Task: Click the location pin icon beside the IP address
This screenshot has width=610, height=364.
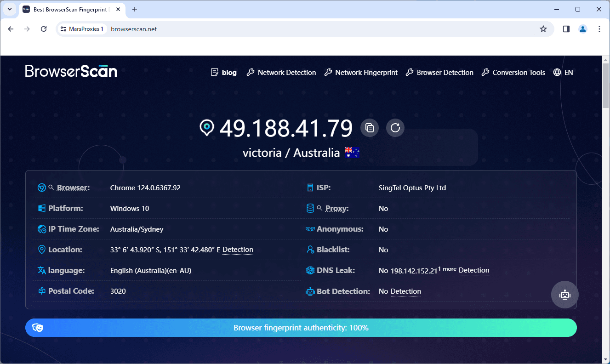Action: coord(207,127)
